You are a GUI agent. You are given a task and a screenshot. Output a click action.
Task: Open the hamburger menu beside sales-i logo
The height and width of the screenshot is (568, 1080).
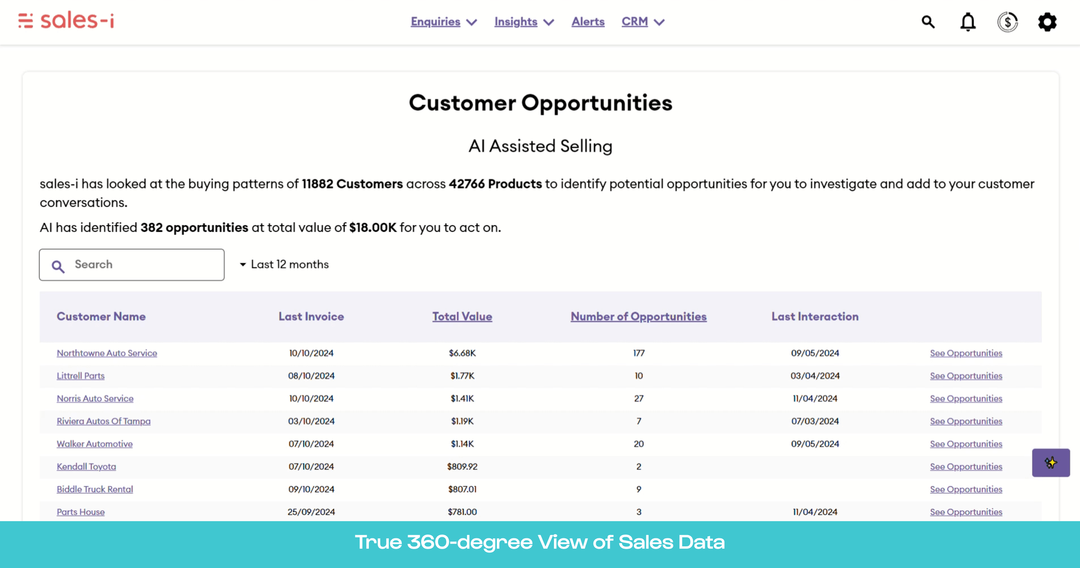pos(25,21)
